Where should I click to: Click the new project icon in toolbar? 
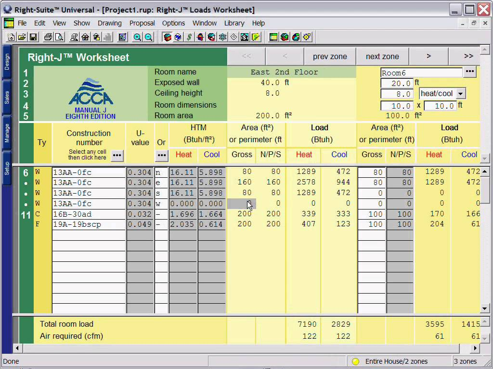click(11, 37)
